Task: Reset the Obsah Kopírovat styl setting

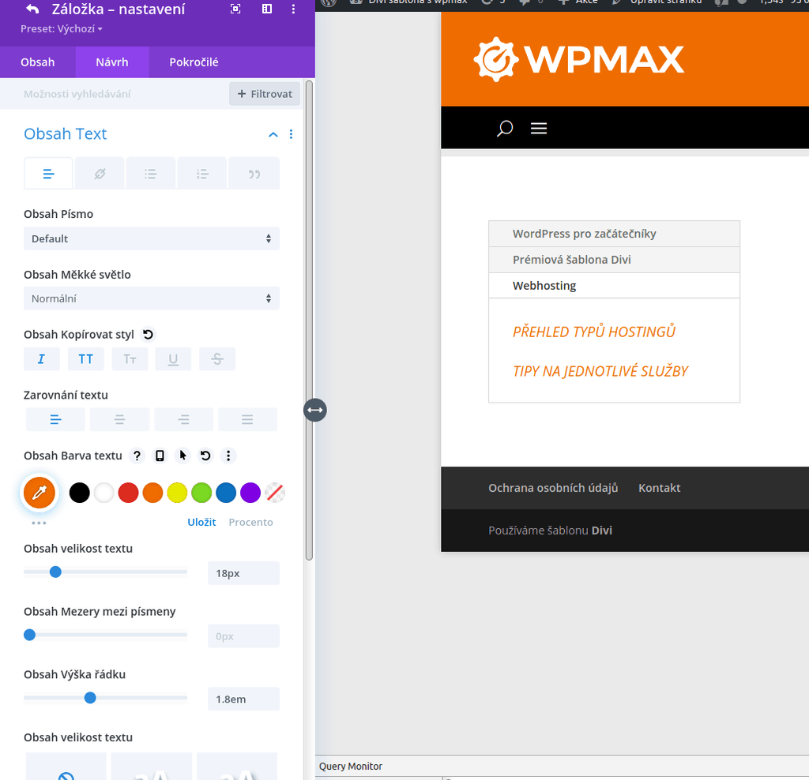Action: 148,335
